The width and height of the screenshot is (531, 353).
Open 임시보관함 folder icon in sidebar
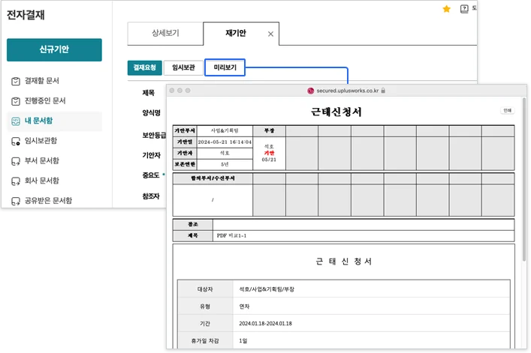[x=16, y=141]
